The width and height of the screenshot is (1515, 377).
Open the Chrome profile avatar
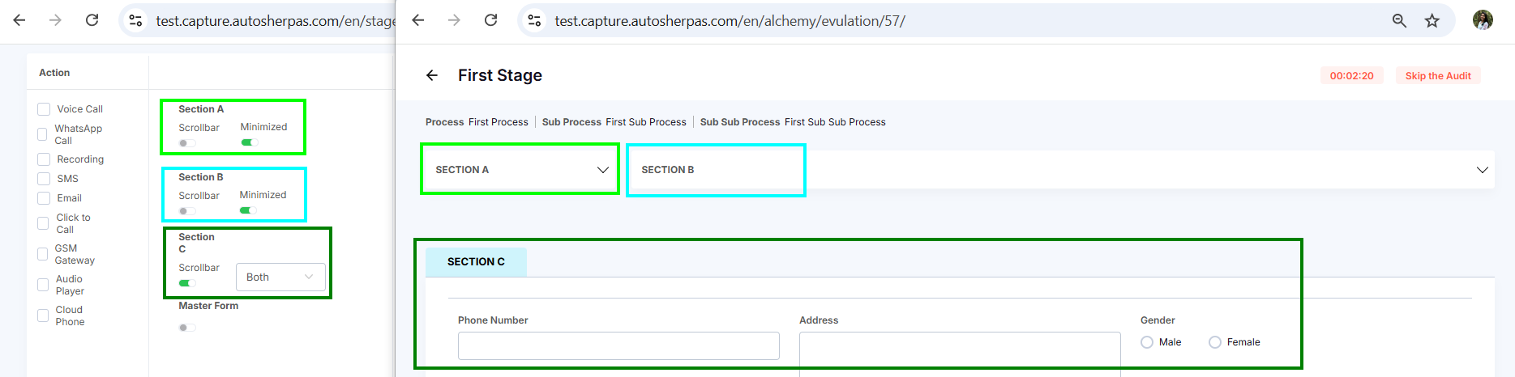[x=1483, y=20]
